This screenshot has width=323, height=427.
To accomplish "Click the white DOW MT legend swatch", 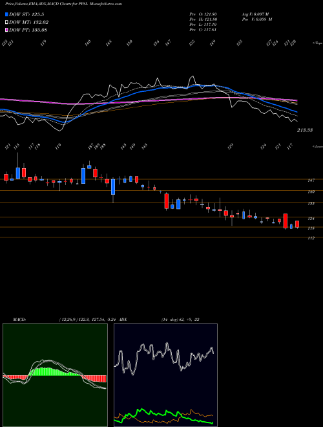I will (x=6, y=22).
